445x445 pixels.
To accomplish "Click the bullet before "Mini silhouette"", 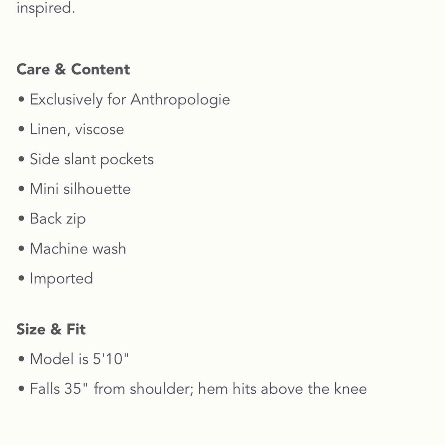I will point(21,189).
